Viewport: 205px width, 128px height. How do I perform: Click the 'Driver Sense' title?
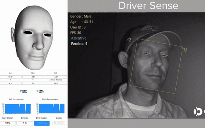(x=148, y=6)
